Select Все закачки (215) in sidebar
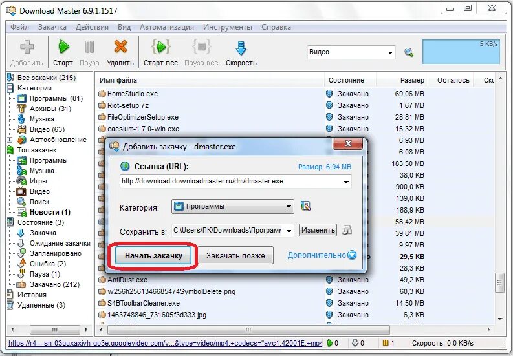Screen dimensions: 513x356 point(47,78)
